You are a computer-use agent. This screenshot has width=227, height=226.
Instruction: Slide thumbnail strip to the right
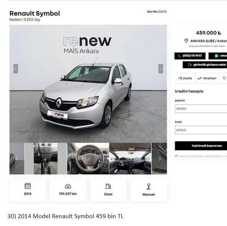point(160,159)
